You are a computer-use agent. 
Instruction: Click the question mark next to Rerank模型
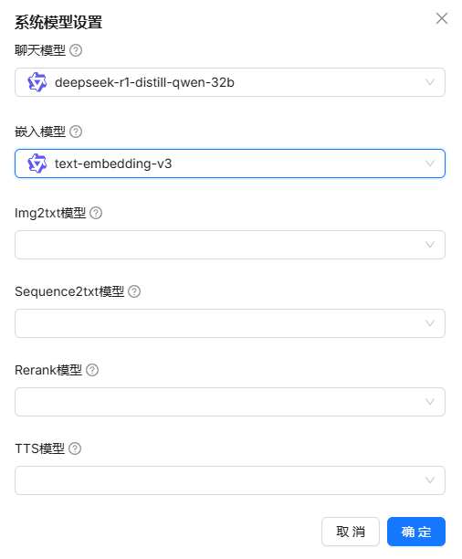92,370
